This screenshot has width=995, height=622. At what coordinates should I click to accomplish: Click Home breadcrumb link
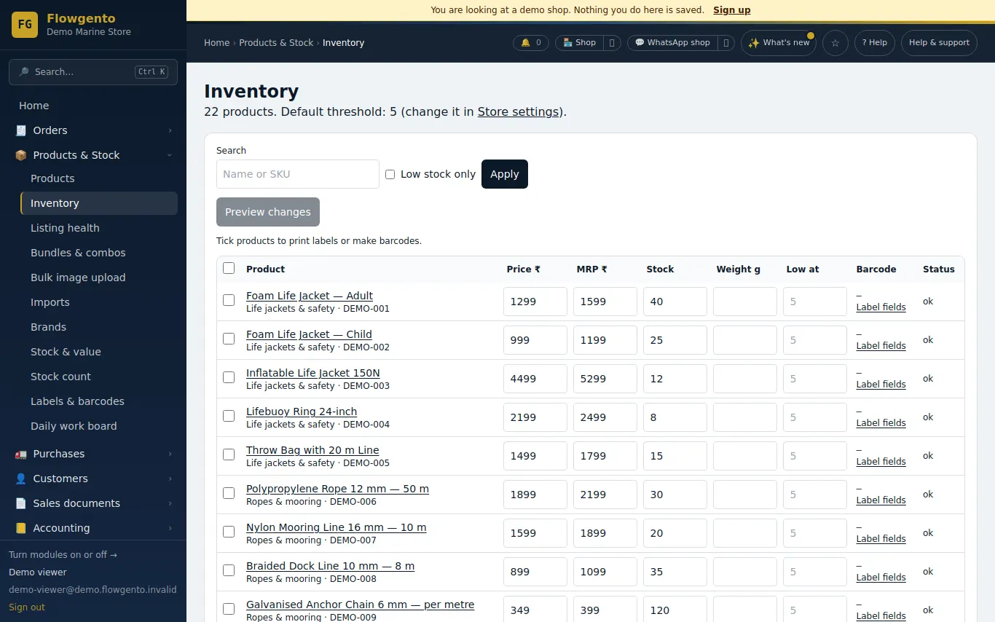[x=217, y=43]
